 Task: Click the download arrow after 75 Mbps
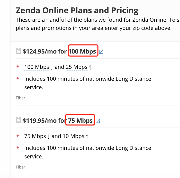pos(49,137)
